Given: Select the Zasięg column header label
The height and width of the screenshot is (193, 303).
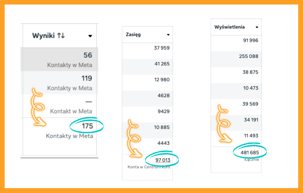Looking at the screenshot, I should tap(133, 35).
